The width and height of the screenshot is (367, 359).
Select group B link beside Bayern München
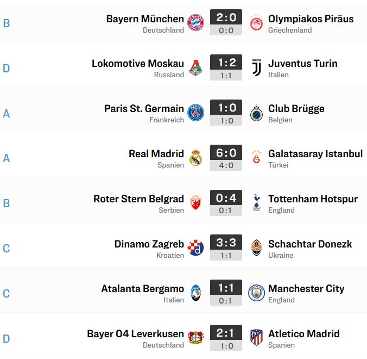tap(7, 23)
